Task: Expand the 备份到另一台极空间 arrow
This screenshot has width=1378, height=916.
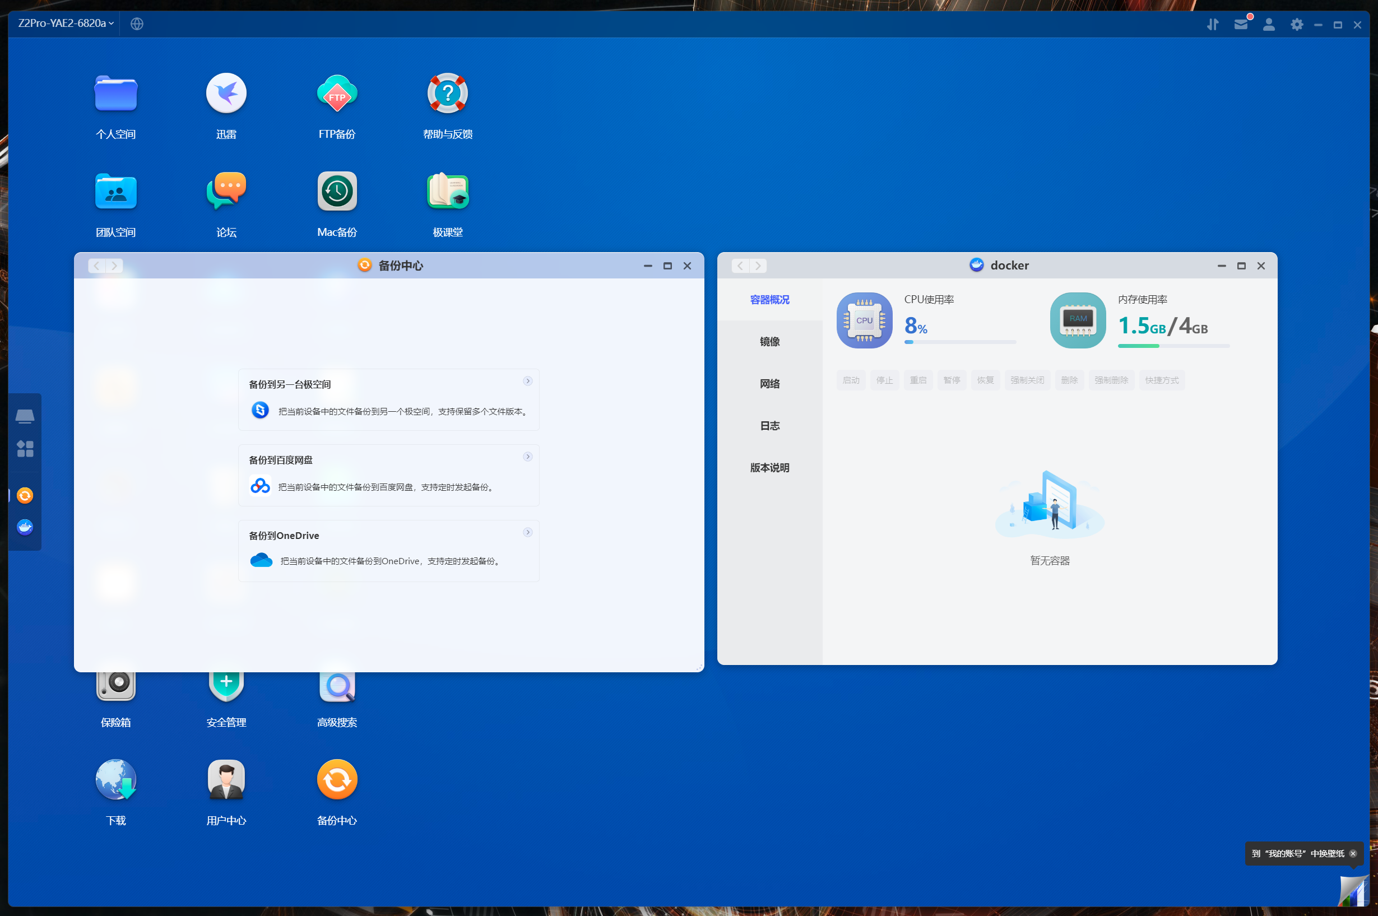Action: [x=528, y=381]
